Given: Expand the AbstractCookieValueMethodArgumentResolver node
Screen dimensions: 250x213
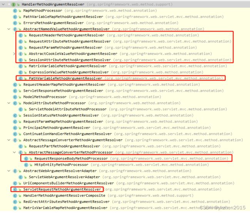Looking at the screenshot, I should tap(14, 54).
